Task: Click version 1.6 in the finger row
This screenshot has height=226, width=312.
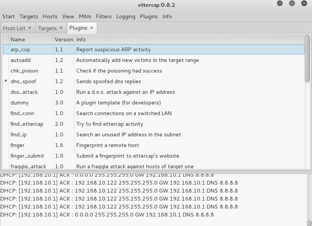Action: click(x=59, y=145)
